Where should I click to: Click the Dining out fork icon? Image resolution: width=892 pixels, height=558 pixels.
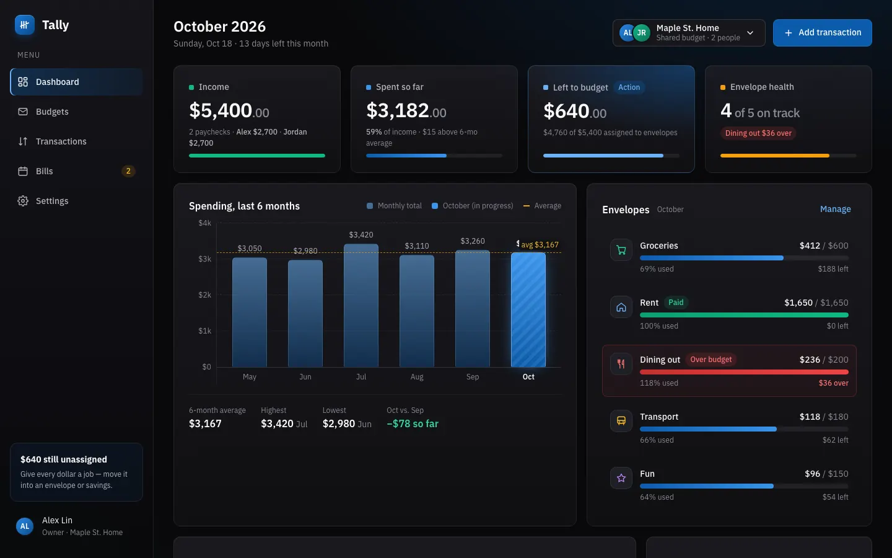[x=621, y=364]
